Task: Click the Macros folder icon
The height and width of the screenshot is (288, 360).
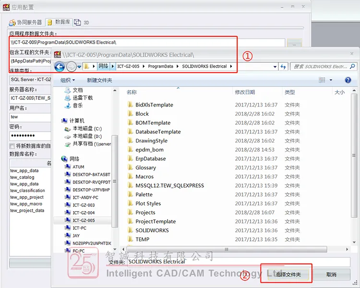Action: point(130,176)
